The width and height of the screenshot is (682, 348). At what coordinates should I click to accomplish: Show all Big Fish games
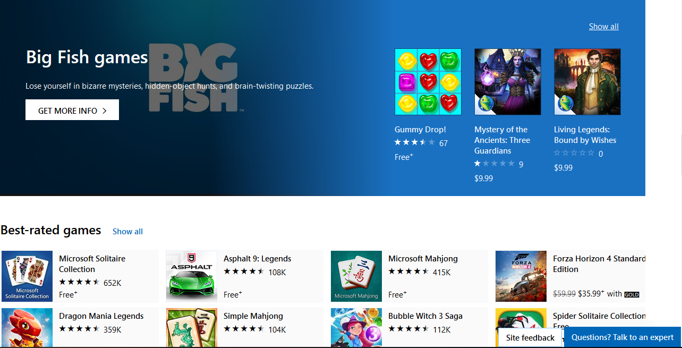604,27
